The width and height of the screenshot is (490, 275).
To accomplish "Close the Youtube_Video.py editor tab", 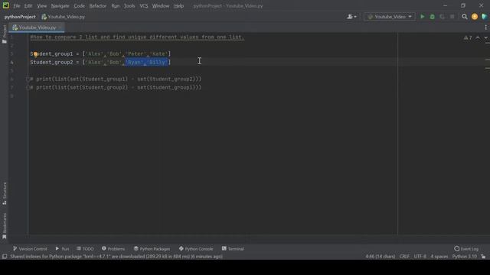I will (x=60, y=27).
